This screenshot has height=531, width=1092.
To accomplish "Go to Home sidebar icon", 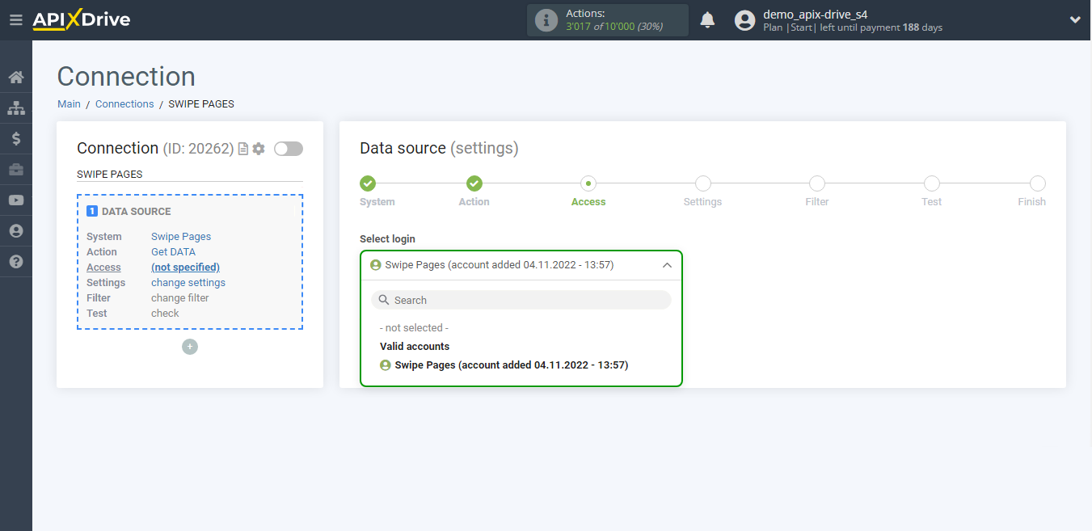I will (x=16, y=78).
